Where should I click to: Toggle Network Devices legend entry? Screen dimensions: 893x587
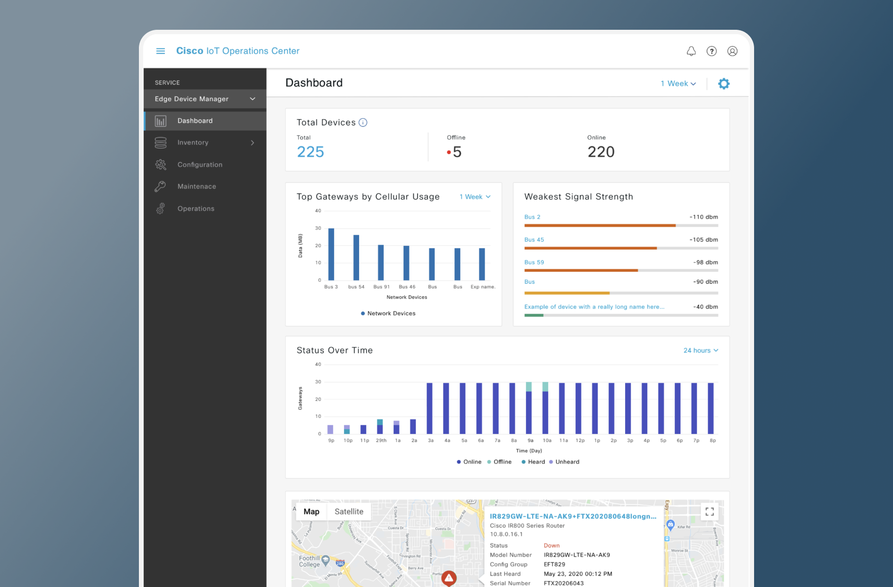388,313
